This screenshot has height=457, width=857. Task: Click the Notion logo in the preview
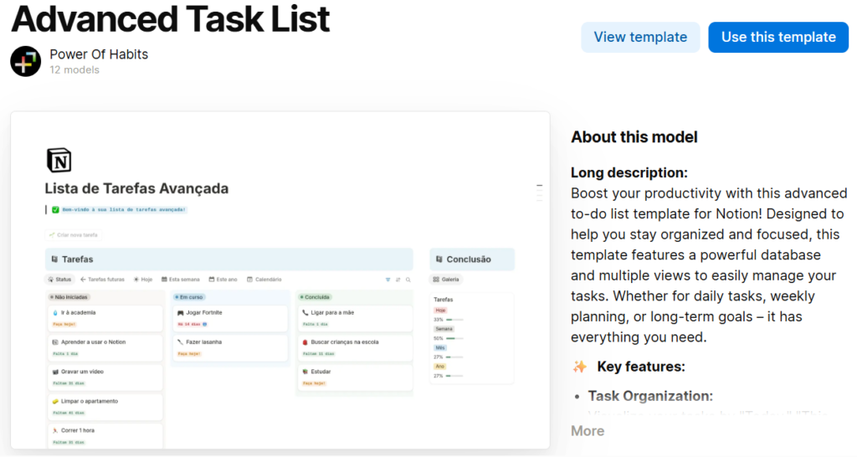point(59,161)
